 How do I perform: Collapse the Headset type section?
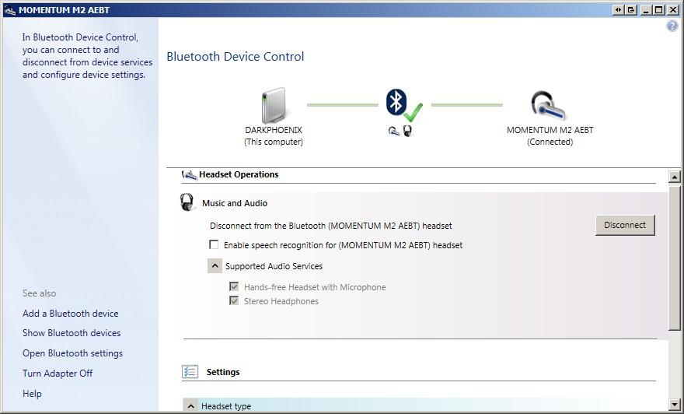coord(190,405)
